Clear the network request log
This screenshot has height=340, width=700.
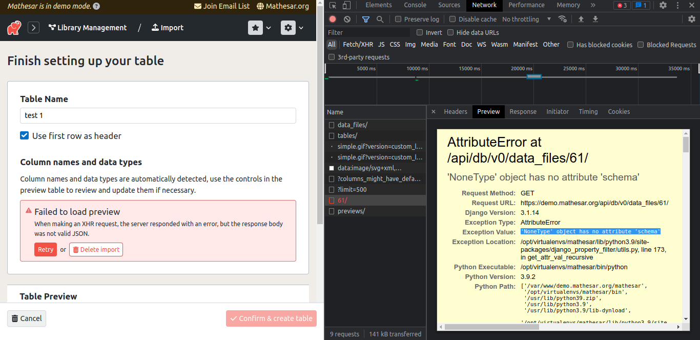point(347,19)
